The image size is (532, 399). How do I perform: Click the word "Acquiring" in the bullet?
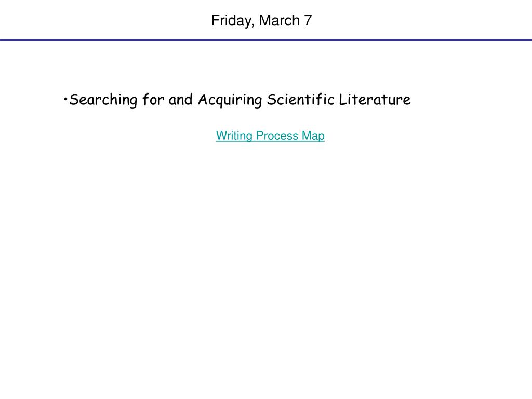pos(230,100)
